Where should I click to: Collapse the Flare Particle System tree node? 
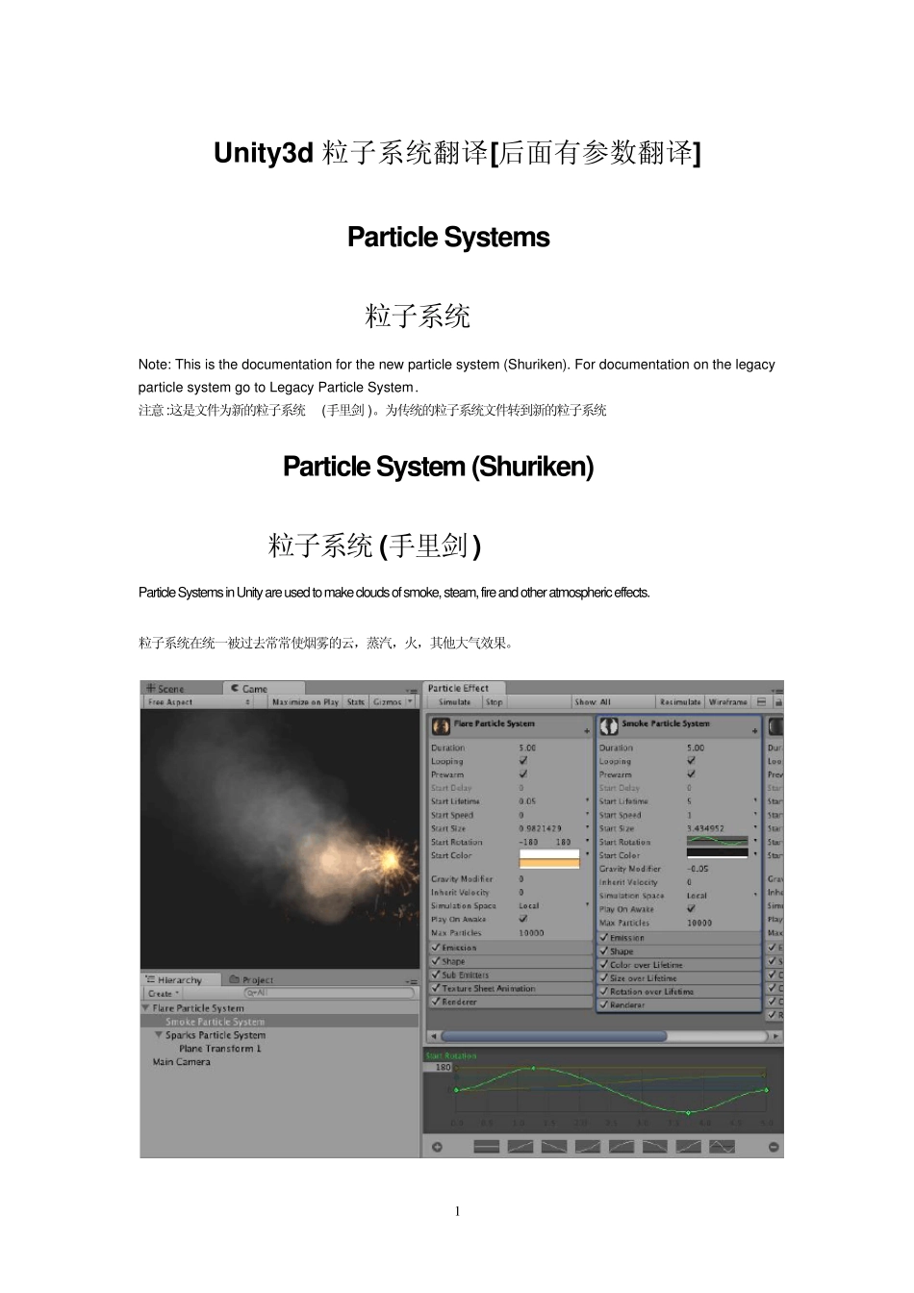pyautogui.click(x=145, y=1008)
